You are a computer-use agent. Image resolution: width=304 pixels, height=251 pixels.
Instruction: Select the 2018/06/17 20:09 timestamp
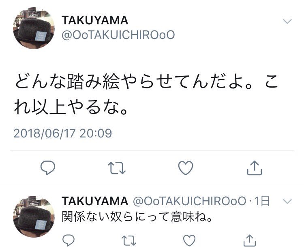click(62, 133)
